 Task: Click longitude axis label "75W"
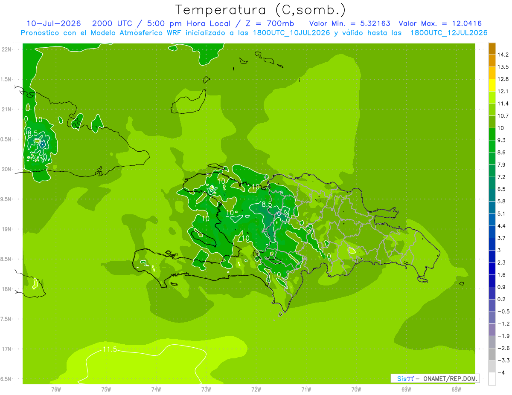tap(106, 389)
